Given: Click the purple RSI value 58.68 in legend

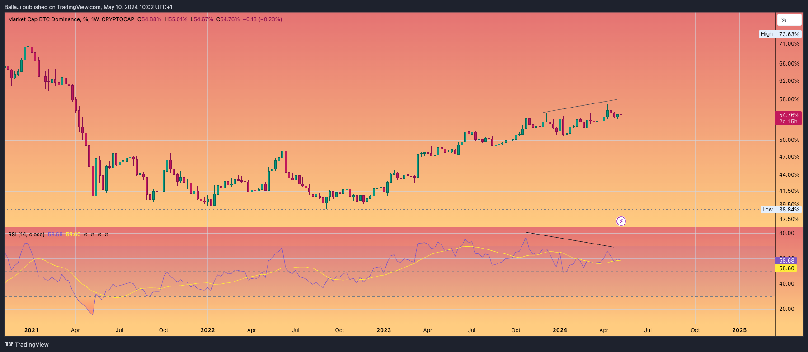Looking at the screenshot, I should tap(55, 235).
